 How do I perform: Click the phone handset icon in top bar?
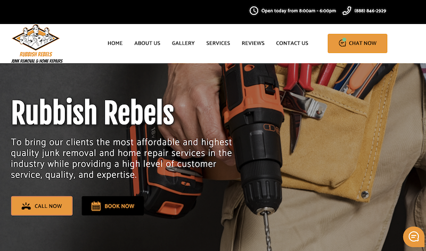[347, 11]
